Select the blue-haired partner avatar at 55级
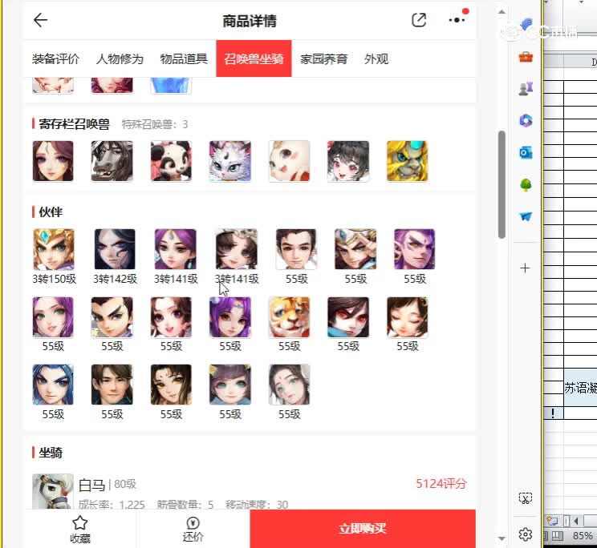This screenshot has width=597, height=548. 53,385
